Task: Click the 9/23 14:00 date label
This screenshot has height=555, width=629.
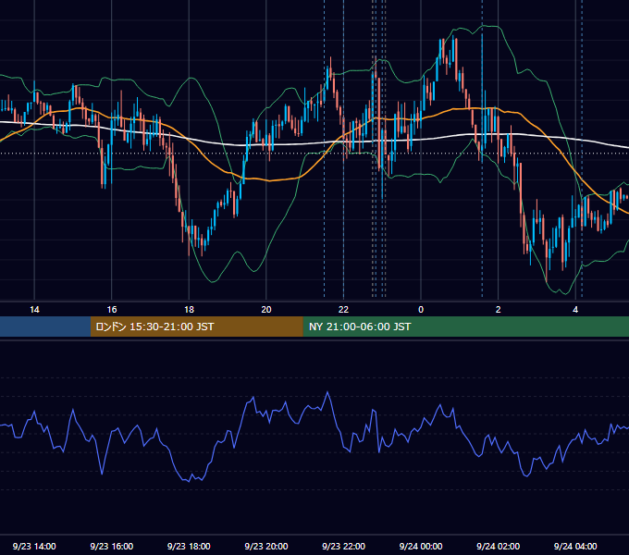Action: tap(34, 546)
